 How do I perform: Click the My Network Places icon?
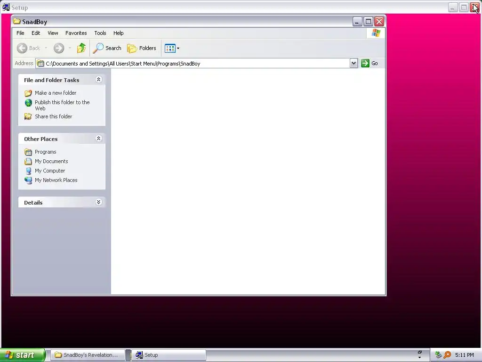(28, 180)
